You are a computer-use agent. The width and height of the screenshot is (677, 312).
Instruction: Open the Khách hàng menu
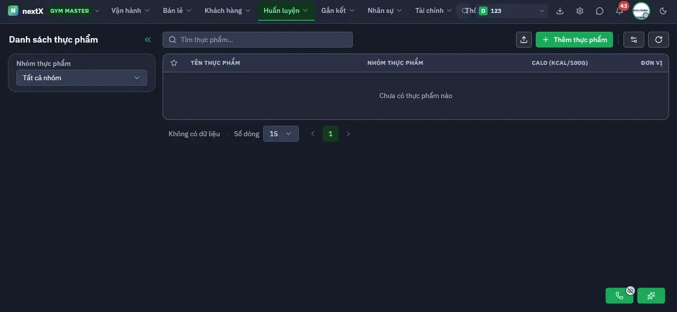(x=227, y=11)
